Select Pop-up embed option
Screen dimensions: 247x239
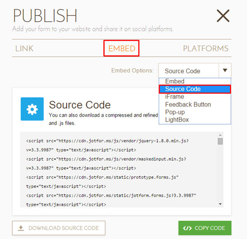pyautogui.click(x=195, y=112)
